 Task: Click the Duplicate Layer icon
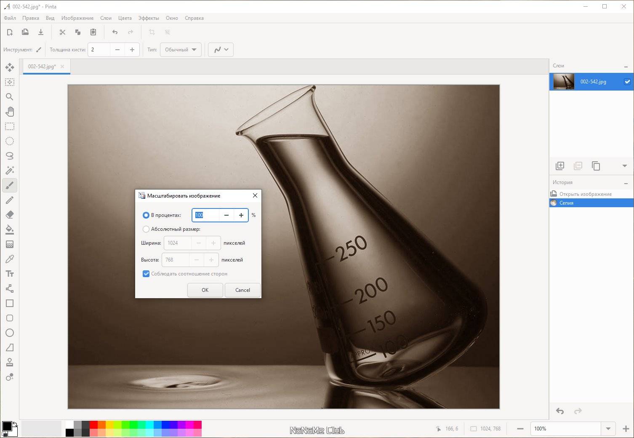596,166
